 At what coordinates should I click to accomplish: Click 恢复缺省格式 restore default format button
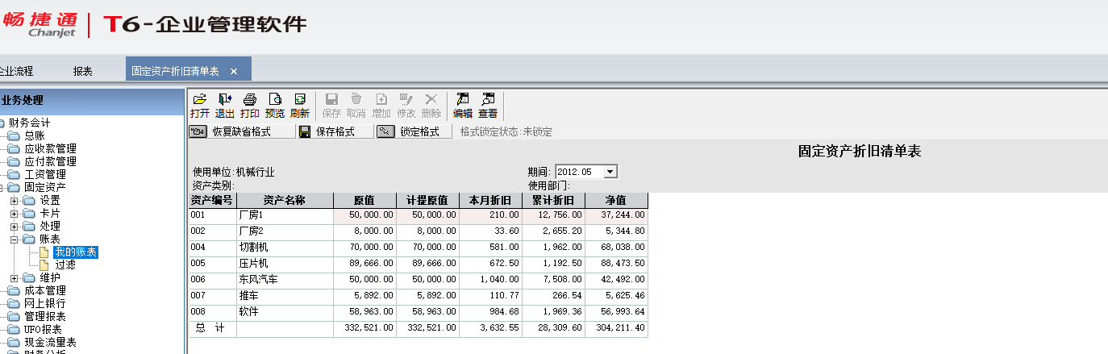241,131
